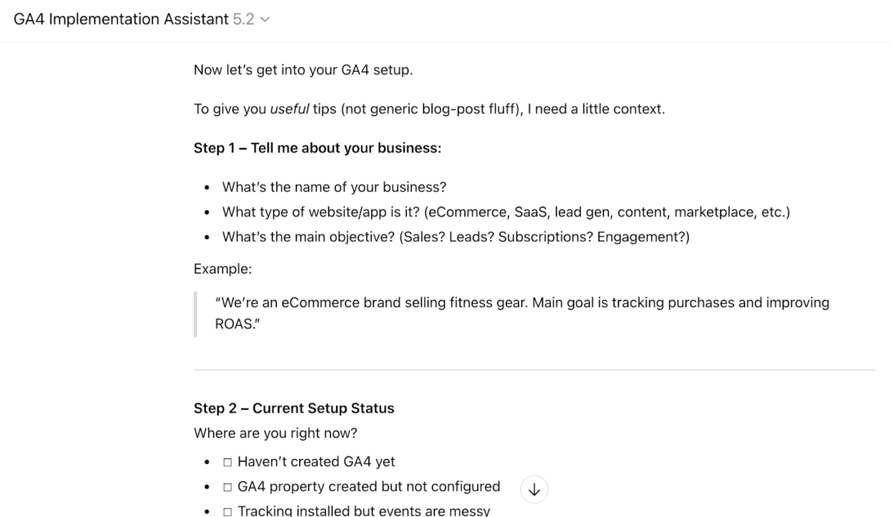Click the "What's the name of your business?" bullet
This screenshot has height=517, width=893.
pos(334,186)
